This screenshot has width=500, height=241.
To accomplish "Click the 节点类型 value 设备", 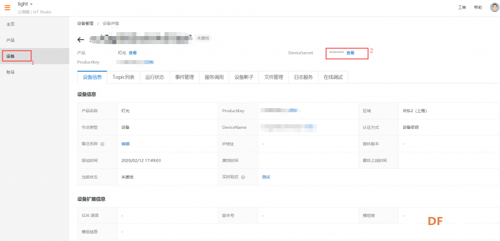I will tap(126, 128).
